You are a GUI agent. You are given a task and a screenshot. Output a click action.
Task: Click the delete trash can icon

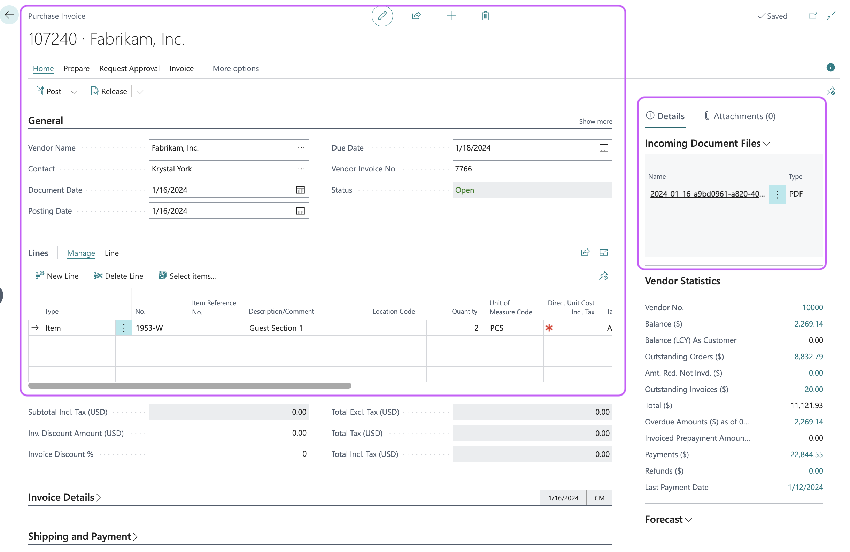click(x=486, y=16)
